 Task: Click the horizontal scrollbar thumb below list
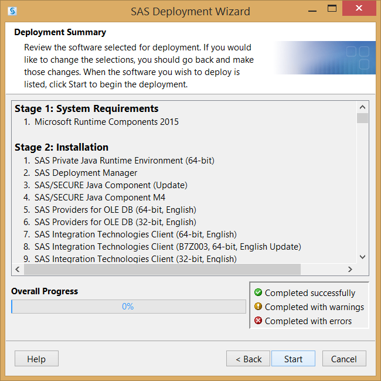(162, 269)
